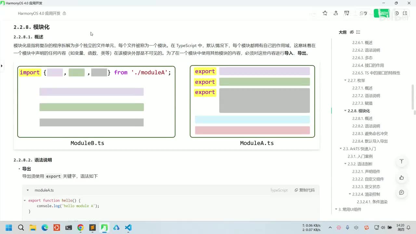Collapse the 2.2.7. 枚举 outline section
Screen dimensions: 416x234
[x=345, y=80]
